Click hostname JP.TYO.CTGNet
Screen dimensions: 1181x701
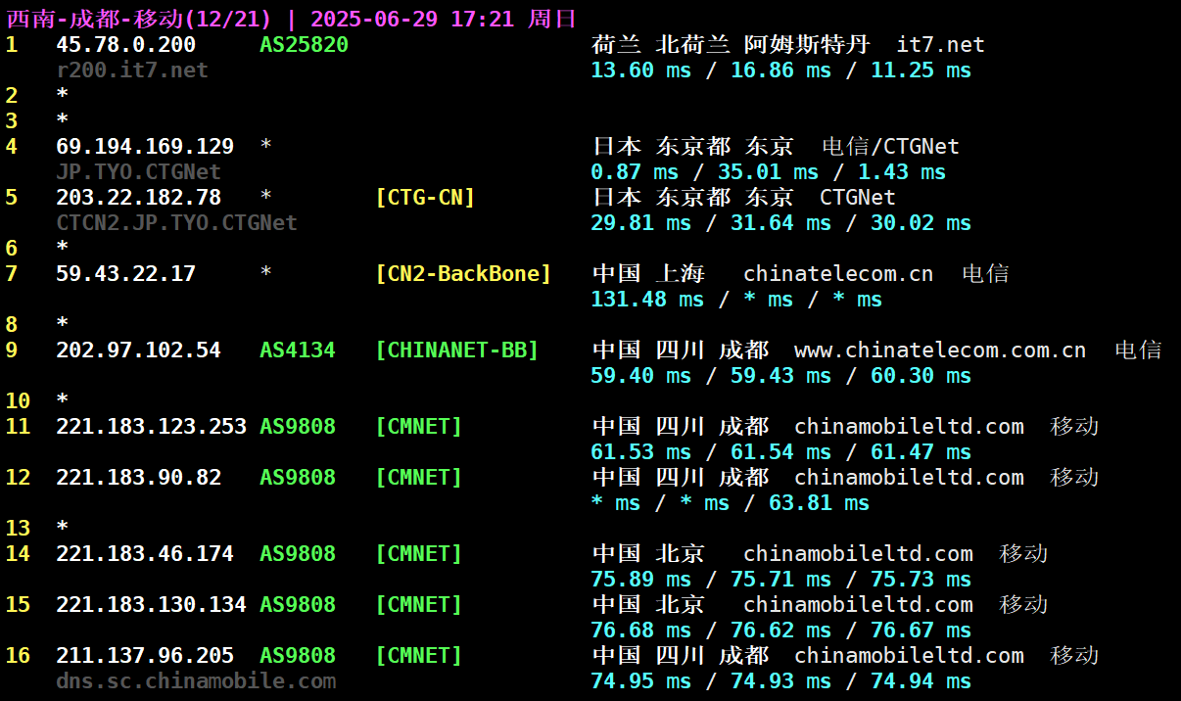(138, 172)
